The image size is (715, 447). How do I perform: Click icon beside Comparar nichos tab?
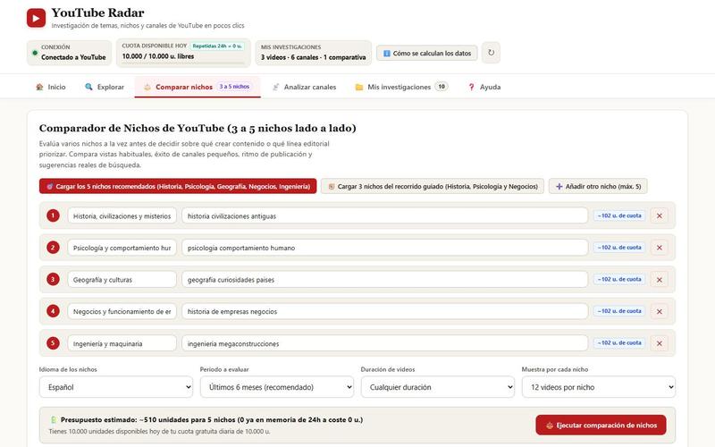[x=147, y=87]
